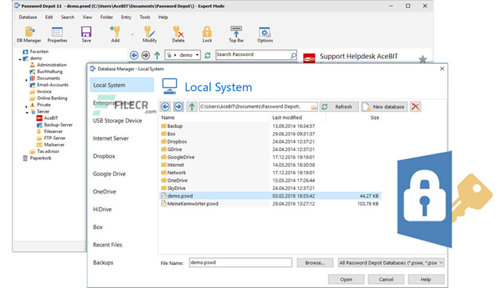498x288 pixels.
Task: Open database Properties in the toolbar
Action: tap(57, 35)
